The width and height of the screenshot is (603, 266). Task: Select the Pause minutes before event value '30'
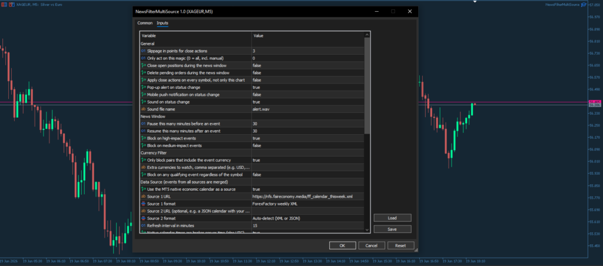coord(307,124)
